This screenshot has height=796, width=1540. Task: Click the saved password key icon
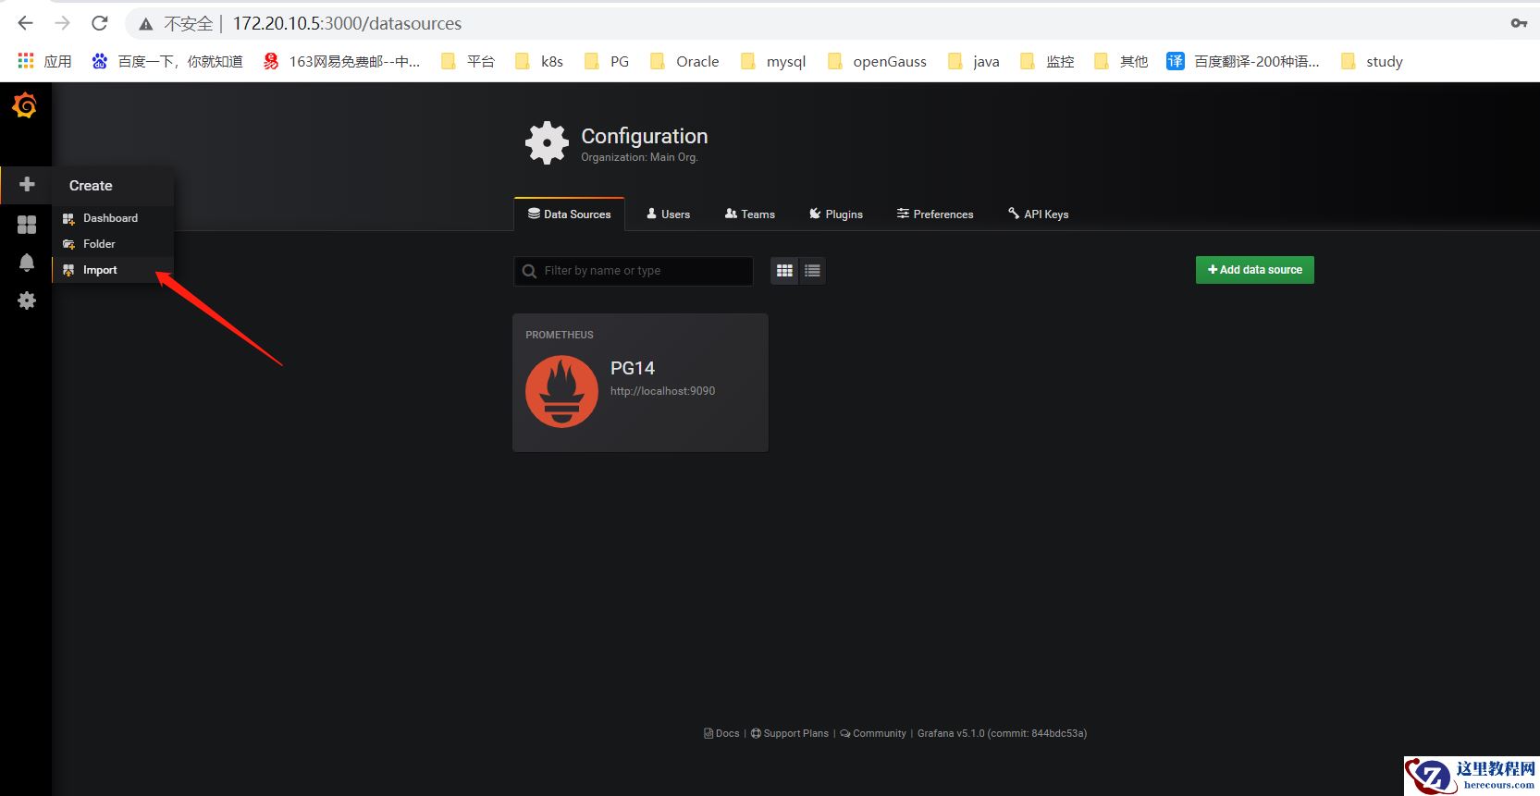click(1519, 23)
